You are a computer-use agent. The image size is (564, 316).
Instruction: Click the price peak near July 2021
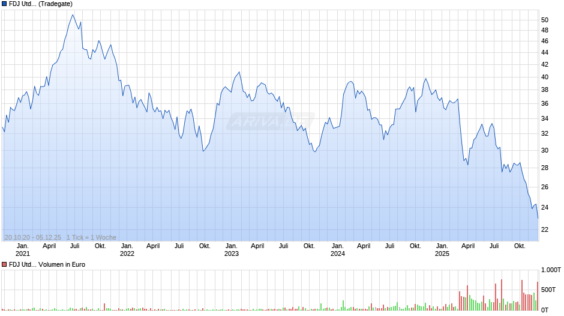pos(73,15)
